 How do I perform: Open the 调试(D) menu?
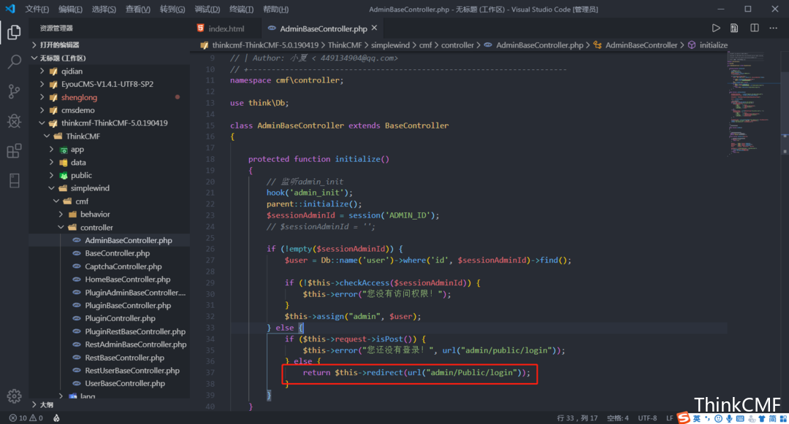(207, 9)
